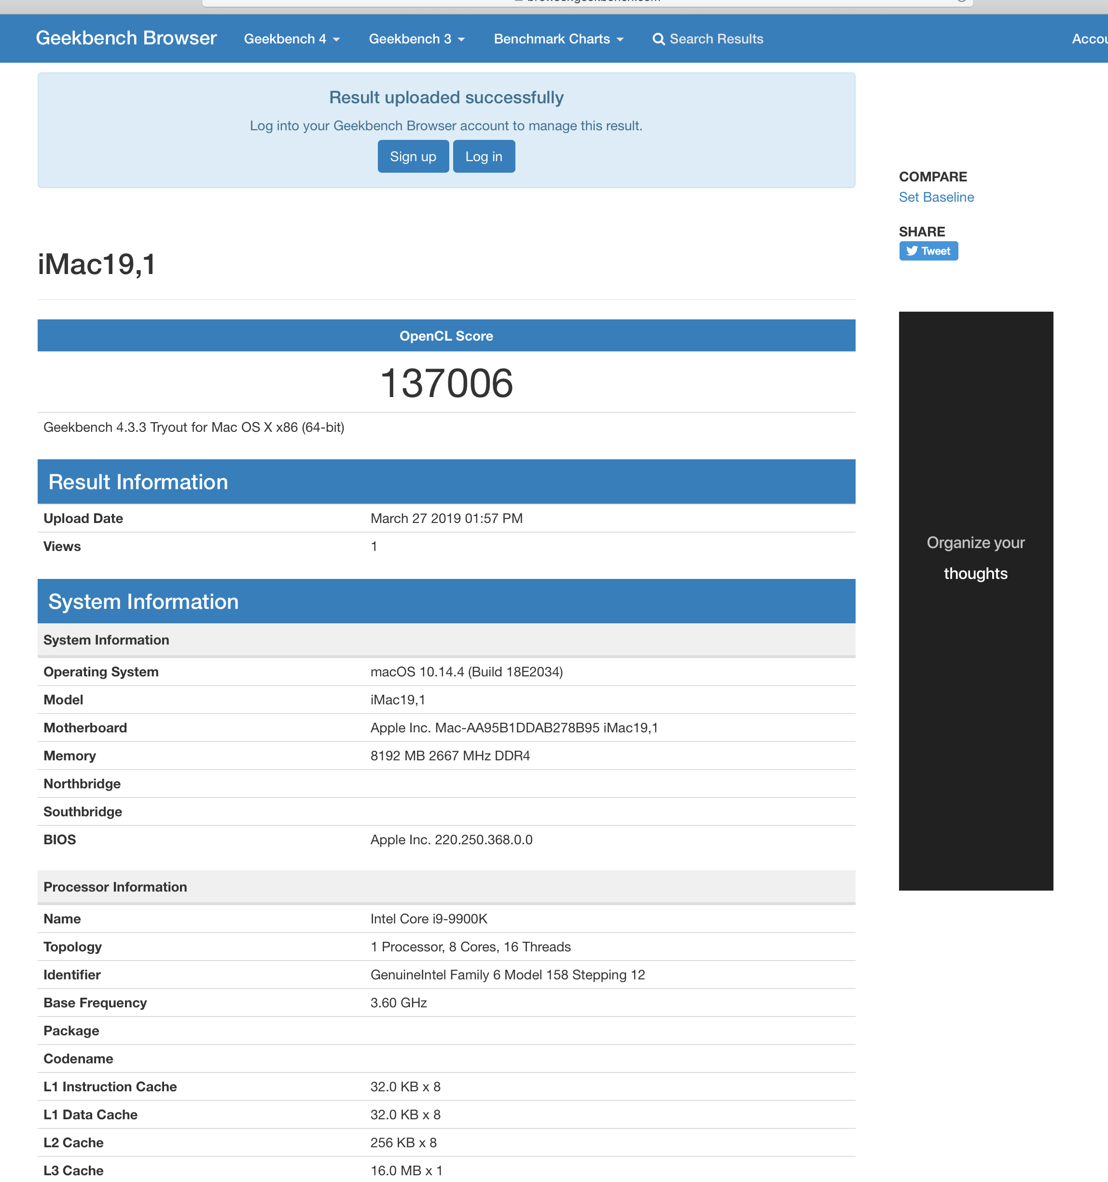
Task: Expand the Geekbench 4 menu
Action: [x=286, y=39]
